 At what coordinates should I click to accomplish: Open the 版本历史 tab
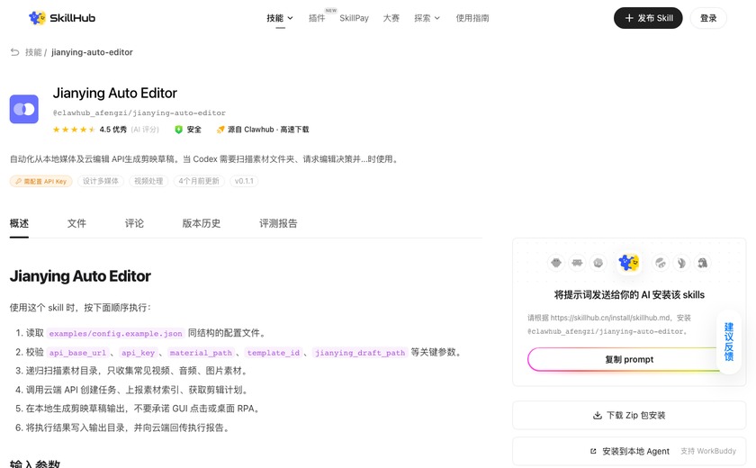click(201, 223)
